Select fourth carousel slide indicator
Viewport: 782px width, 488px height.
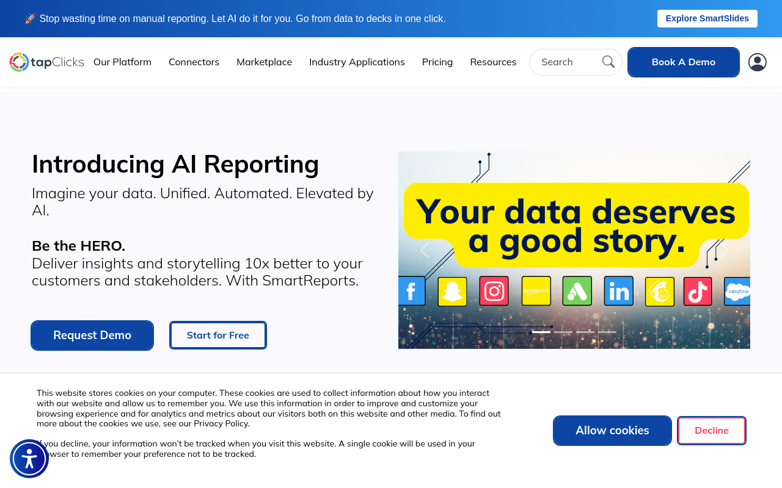607,332
